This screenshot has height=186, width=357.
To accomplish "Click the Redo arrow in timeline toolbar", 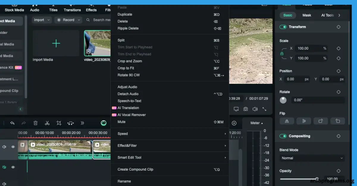I will pos(24,123).
